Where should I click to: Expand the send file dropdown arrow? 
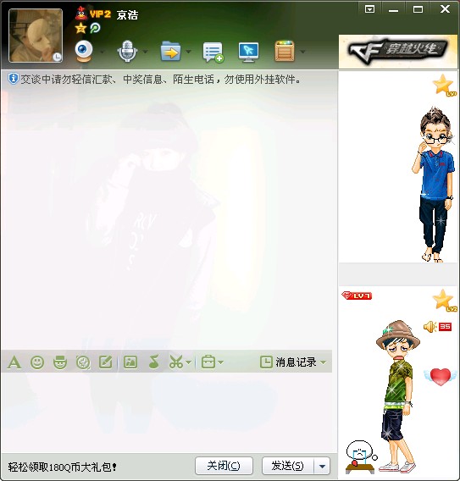[x=188, y=52]
